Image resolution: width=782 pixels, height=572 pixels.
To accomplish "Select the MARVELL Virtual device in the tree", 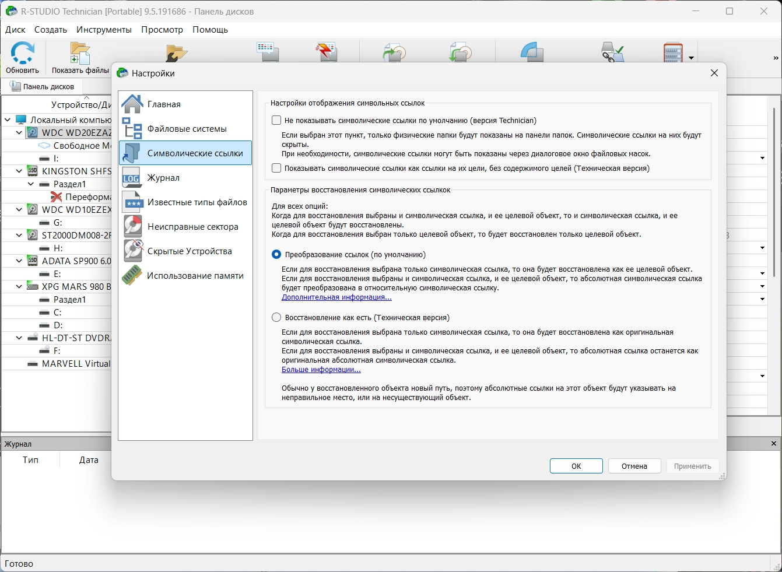I will (x=76, y=363).
